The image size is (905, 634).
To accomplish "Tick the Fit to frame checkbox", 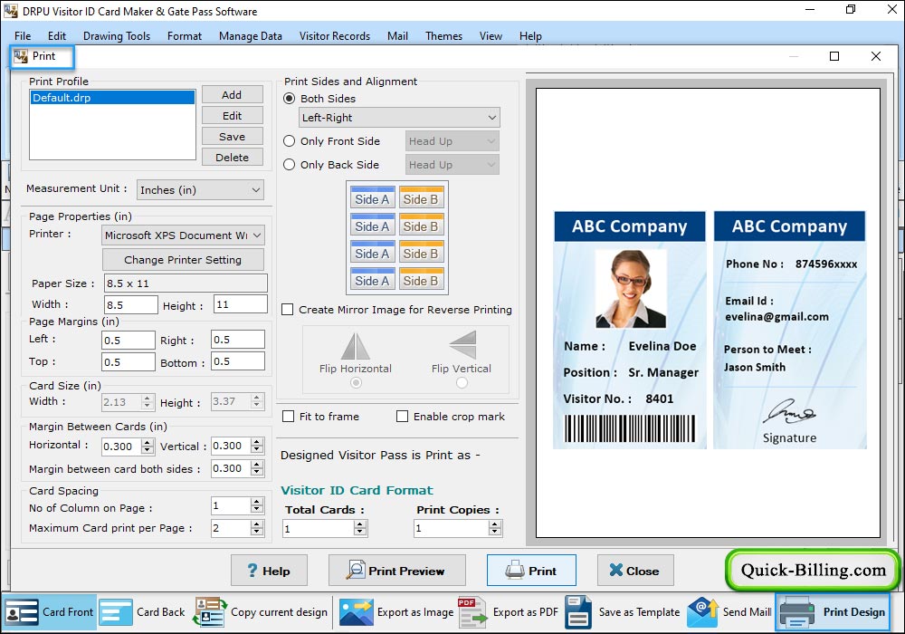I will pyautogui.click(x=288, y=417).
